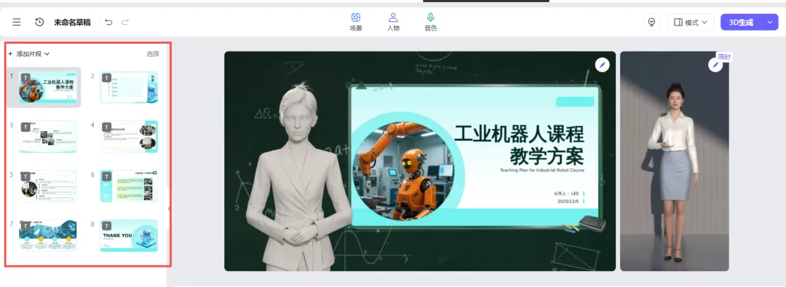786x287 pixels.
Task: Click the lightbulb tips icon
Action: click(651, 22)
